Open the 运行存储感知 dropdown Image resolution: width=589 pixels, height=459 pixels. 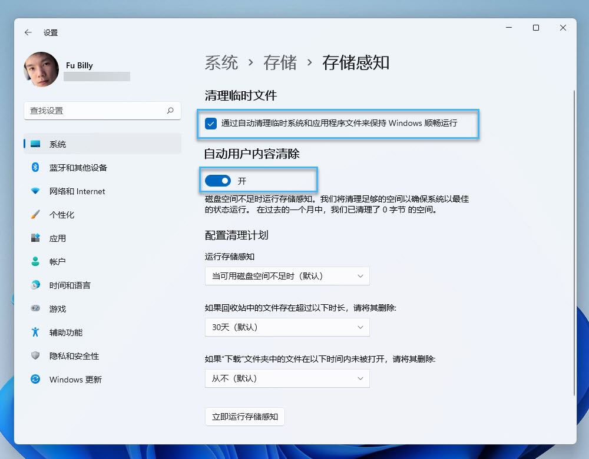click(287, 275)
